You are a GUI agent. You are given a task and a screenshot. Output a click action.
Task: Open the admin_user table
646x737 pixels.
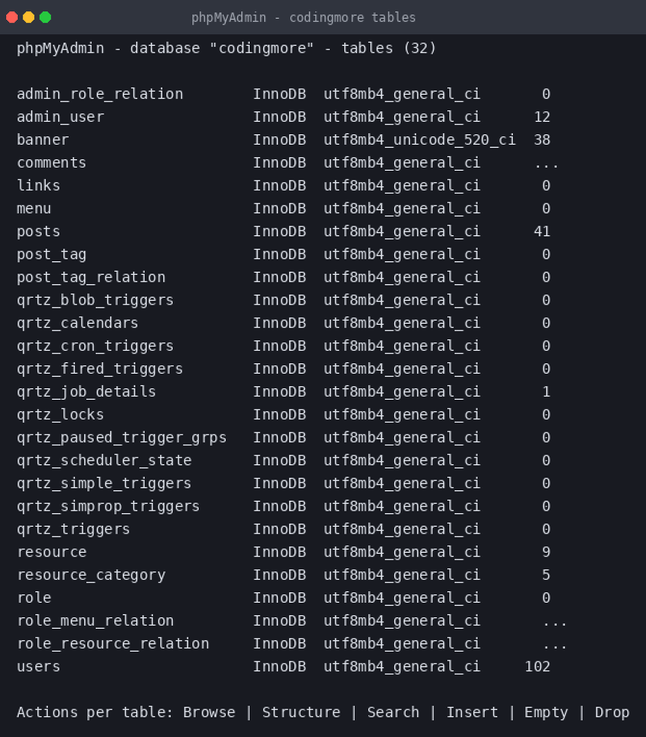[x=60, y=117]
